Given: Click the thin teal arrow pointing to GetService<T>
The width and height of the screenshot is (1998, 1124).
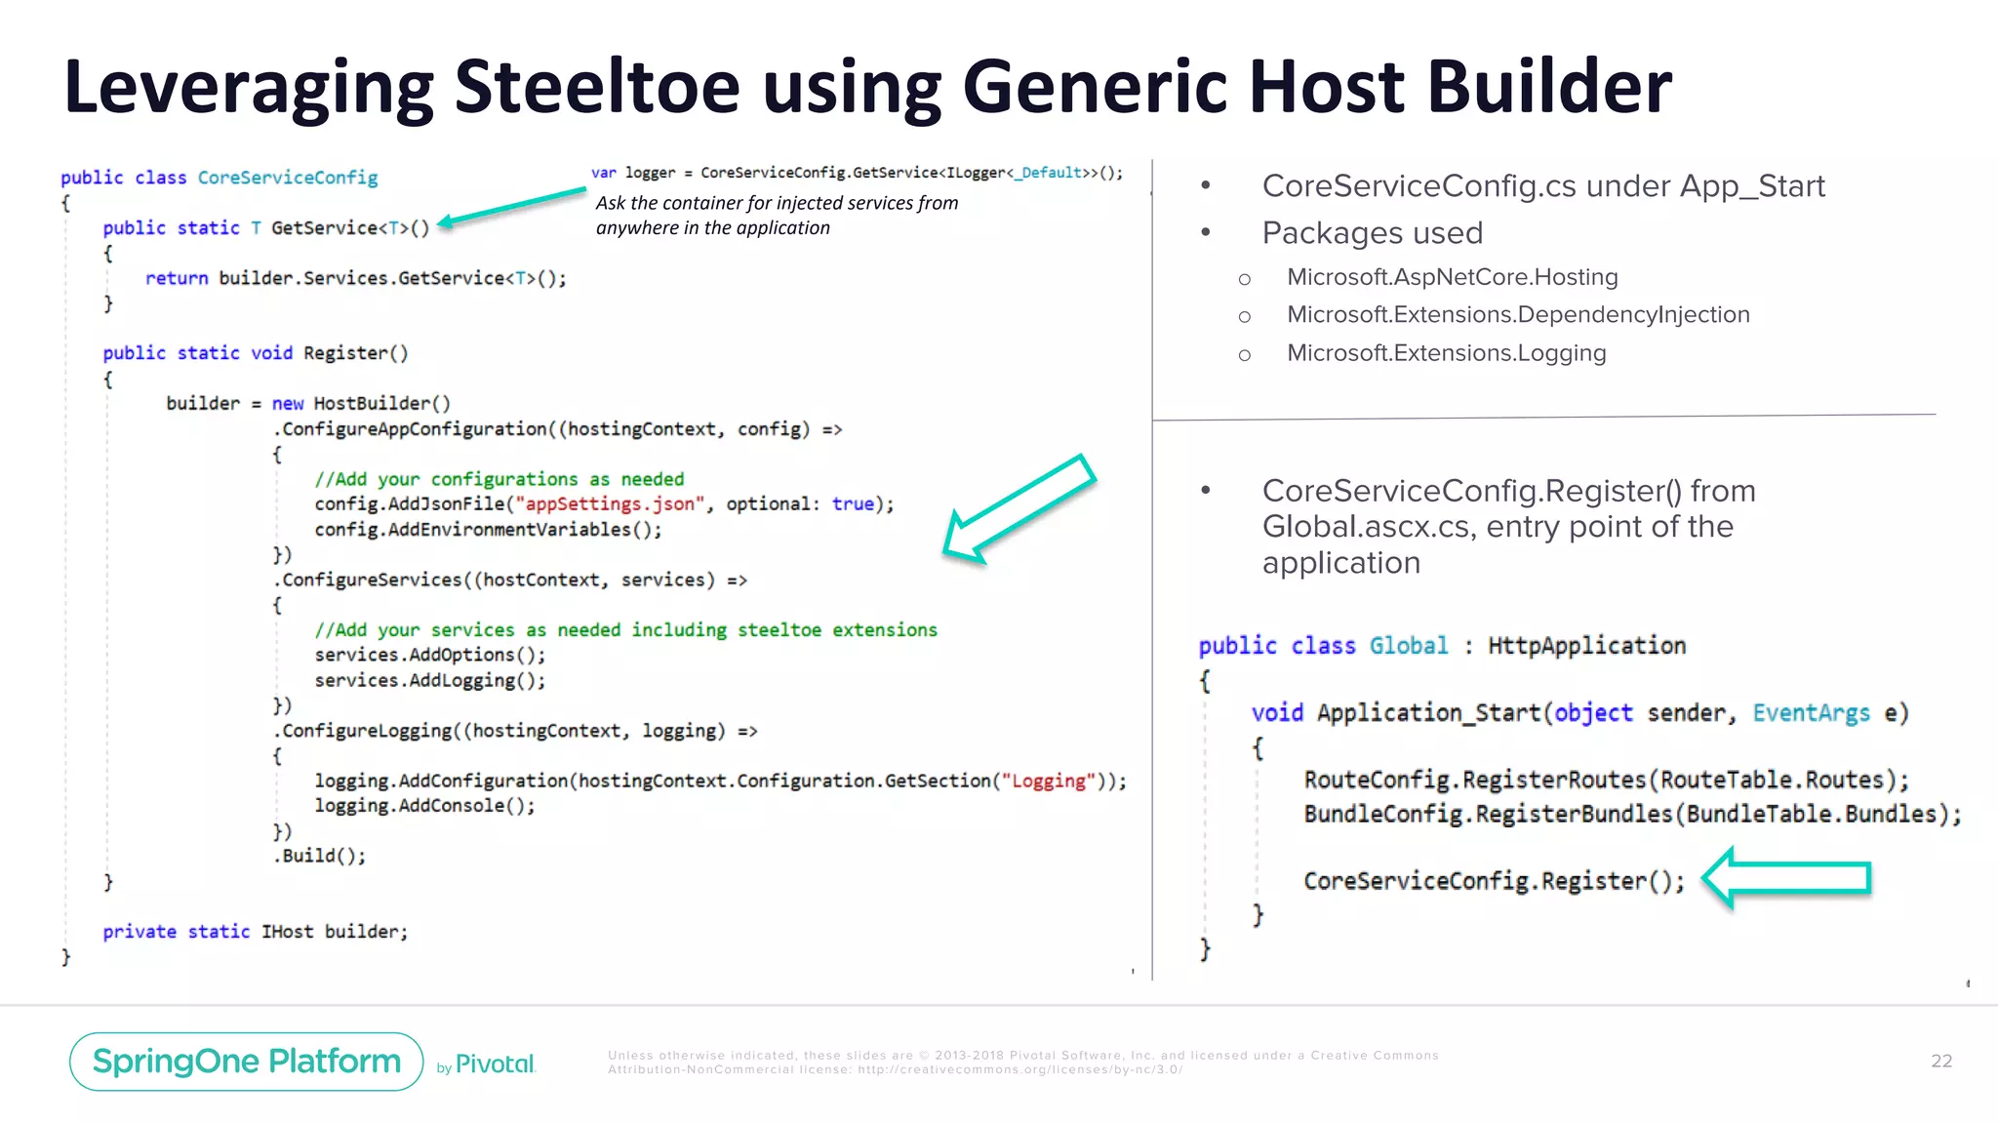Looking at the screenshot, I should (511, 207).
